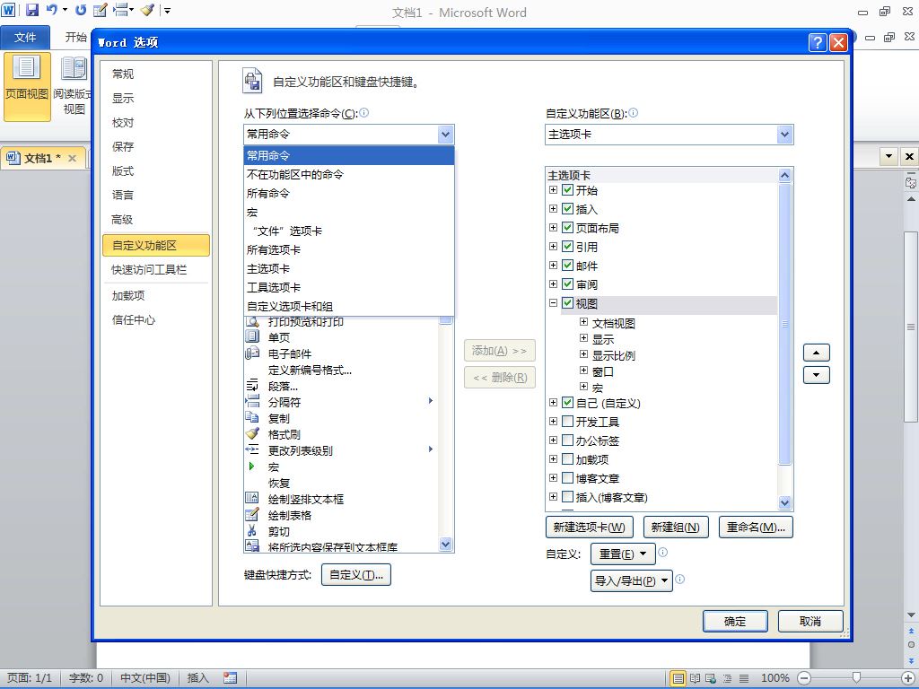Click the keyboard shortcut 自定义 button

(x=355, y=575)
